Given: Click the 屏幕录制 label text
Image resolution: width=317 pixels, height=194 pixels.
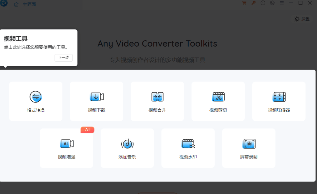Looking at the screenshot, I should [x=249, y=157].
